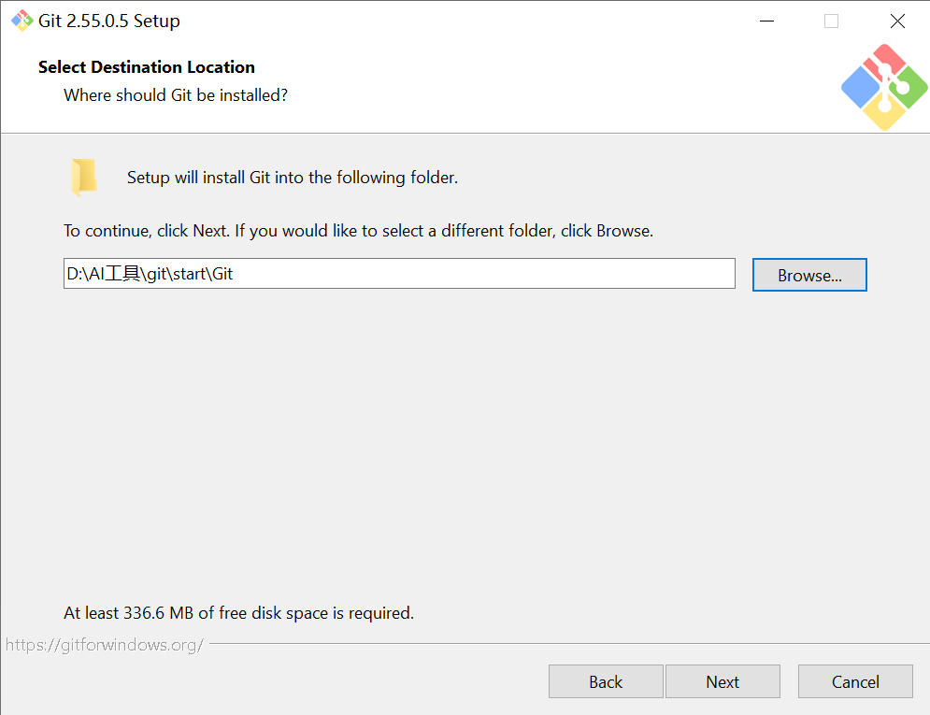Click the Select Destination Location heading

[x=147, y=67]
